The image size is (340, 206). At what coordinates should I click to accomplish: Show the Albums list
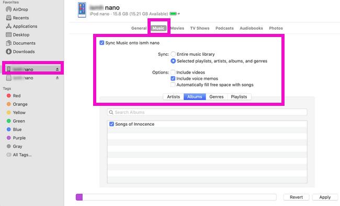[x=195, y=96]
